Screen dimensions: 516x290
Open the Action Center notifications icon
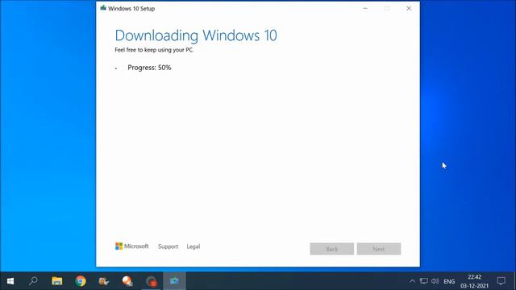[x=501, y=281]
